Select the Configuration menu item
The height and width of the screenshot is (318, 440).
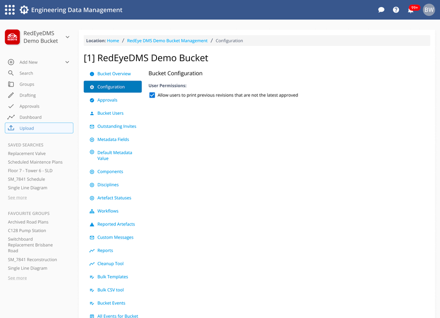coord(113,87)
